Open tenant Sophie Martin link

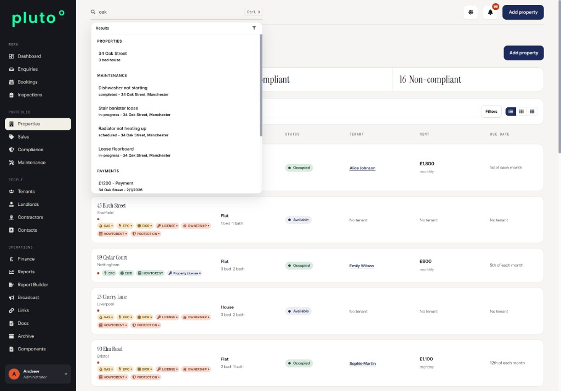363,364
